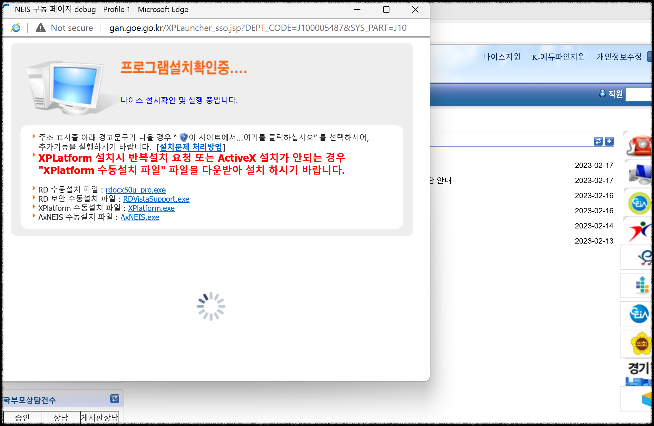Click the red and blue star figure icon
The height and width of the screenshot is (426, 654).
pyautogui.click(x=639, y=232)
